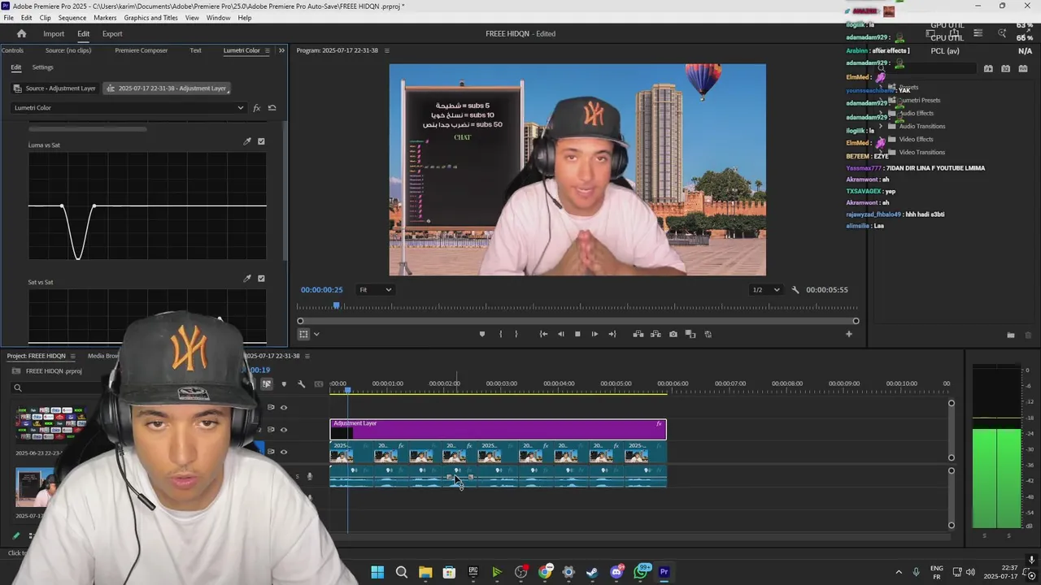Image resolution: width=1041 pixels, height=585 pixels.
Task: Switch to the Export workspace tab
Action: 112,33
